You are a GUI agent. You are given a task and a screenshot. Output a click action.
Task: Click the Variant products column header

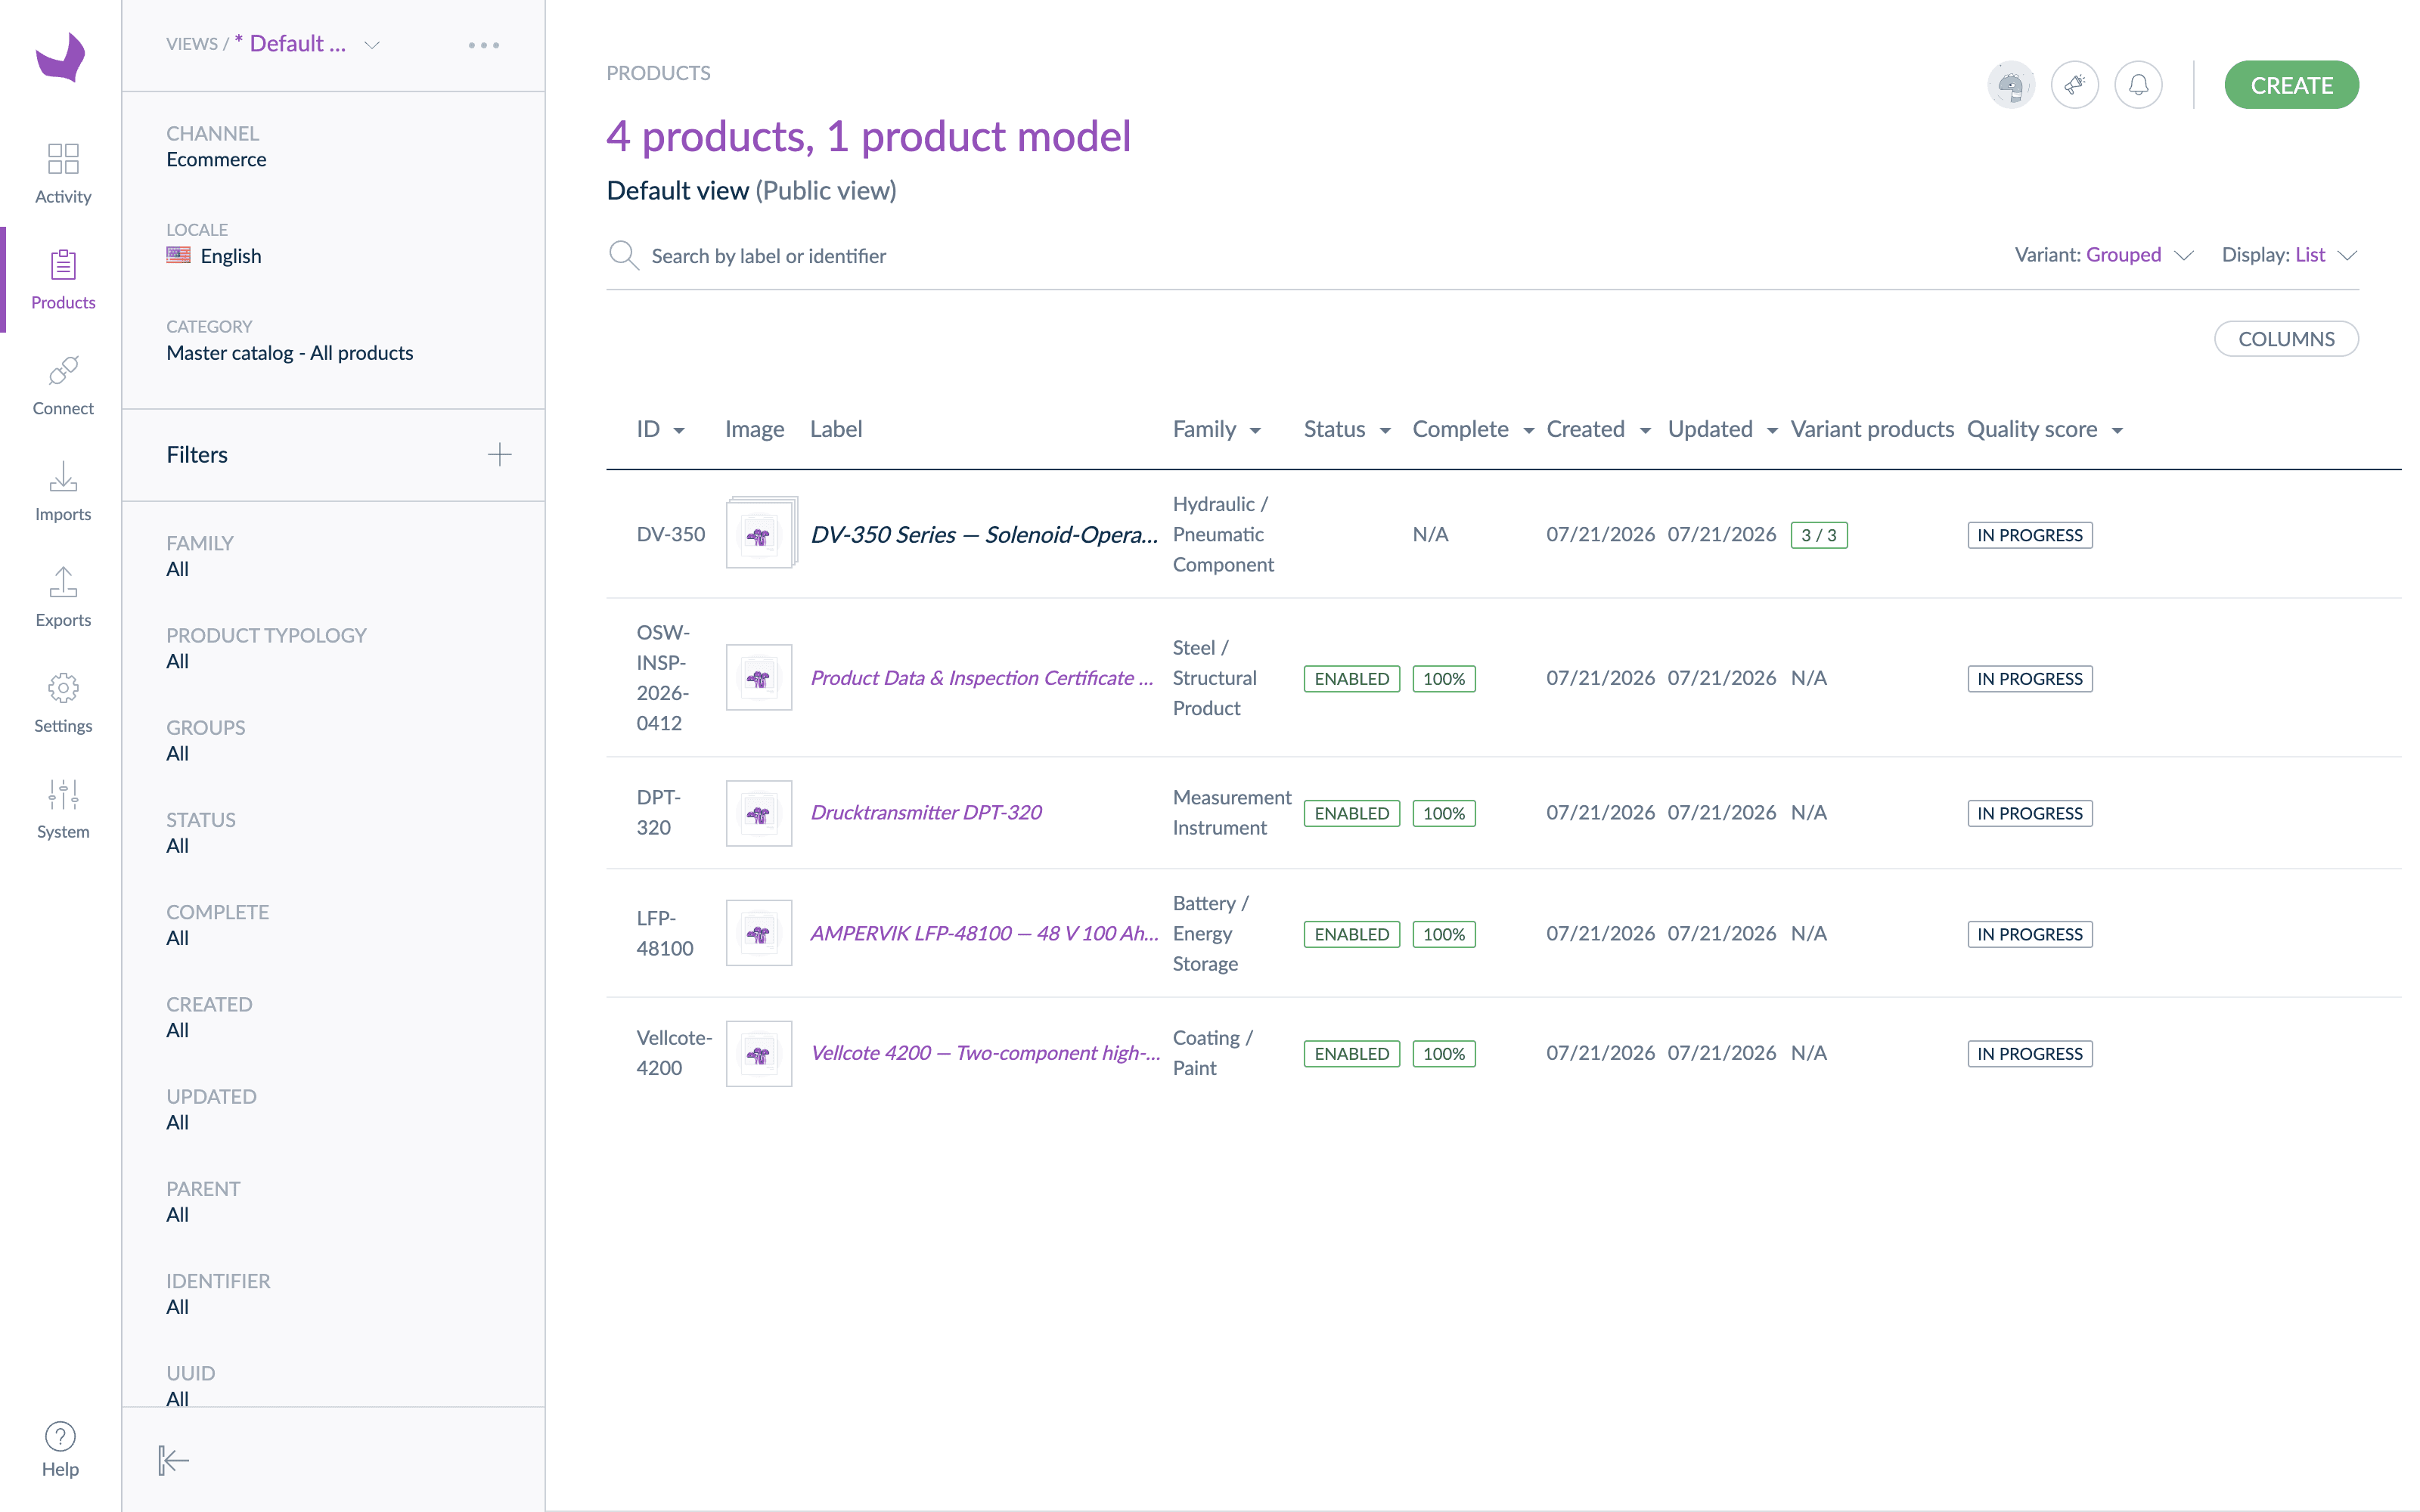[x=1871, y=429]
